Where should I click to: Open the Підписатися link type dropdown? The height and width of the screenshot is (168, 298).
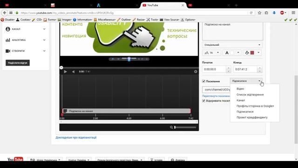(x=246, y=81)
